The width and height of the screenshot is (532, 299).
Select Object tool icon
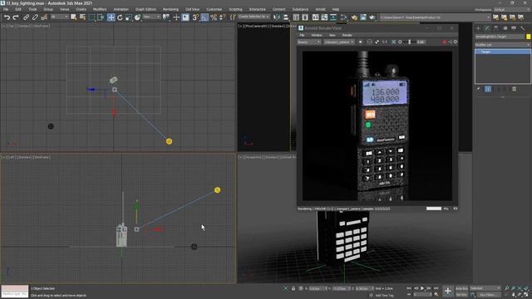[74, 17]
